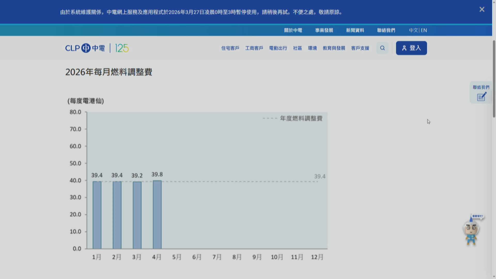This screenshot has width=496, height=279.
Task: Open the 環境 menu item
Action: pyautogui.click(x=312, y=48)
